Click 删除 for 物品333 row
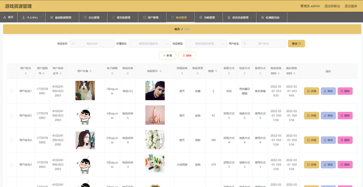Image resolution: width=363 pixels, height=187 pixels. pos(345,91)
